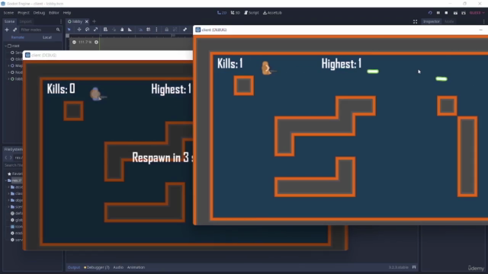The width and height of the screenshot is (488, 274).
Task: Click the skeleton bone options icon
Action: click(x=185, y=30)
